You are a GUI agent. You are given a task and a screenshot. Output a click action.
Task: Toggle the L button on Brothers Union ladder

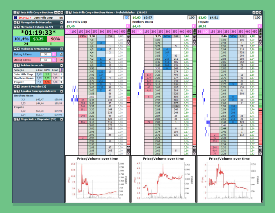click(x=194, y=26)
